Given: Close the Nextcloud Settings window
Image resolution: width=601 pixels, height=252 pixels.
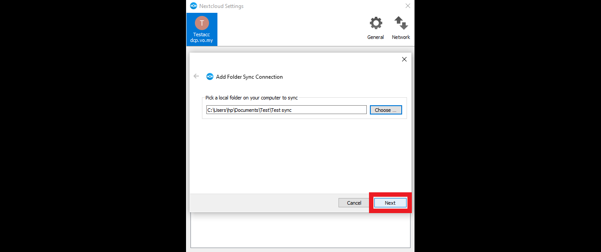Looking at the screenshot, I should click(x=407, y=6).
